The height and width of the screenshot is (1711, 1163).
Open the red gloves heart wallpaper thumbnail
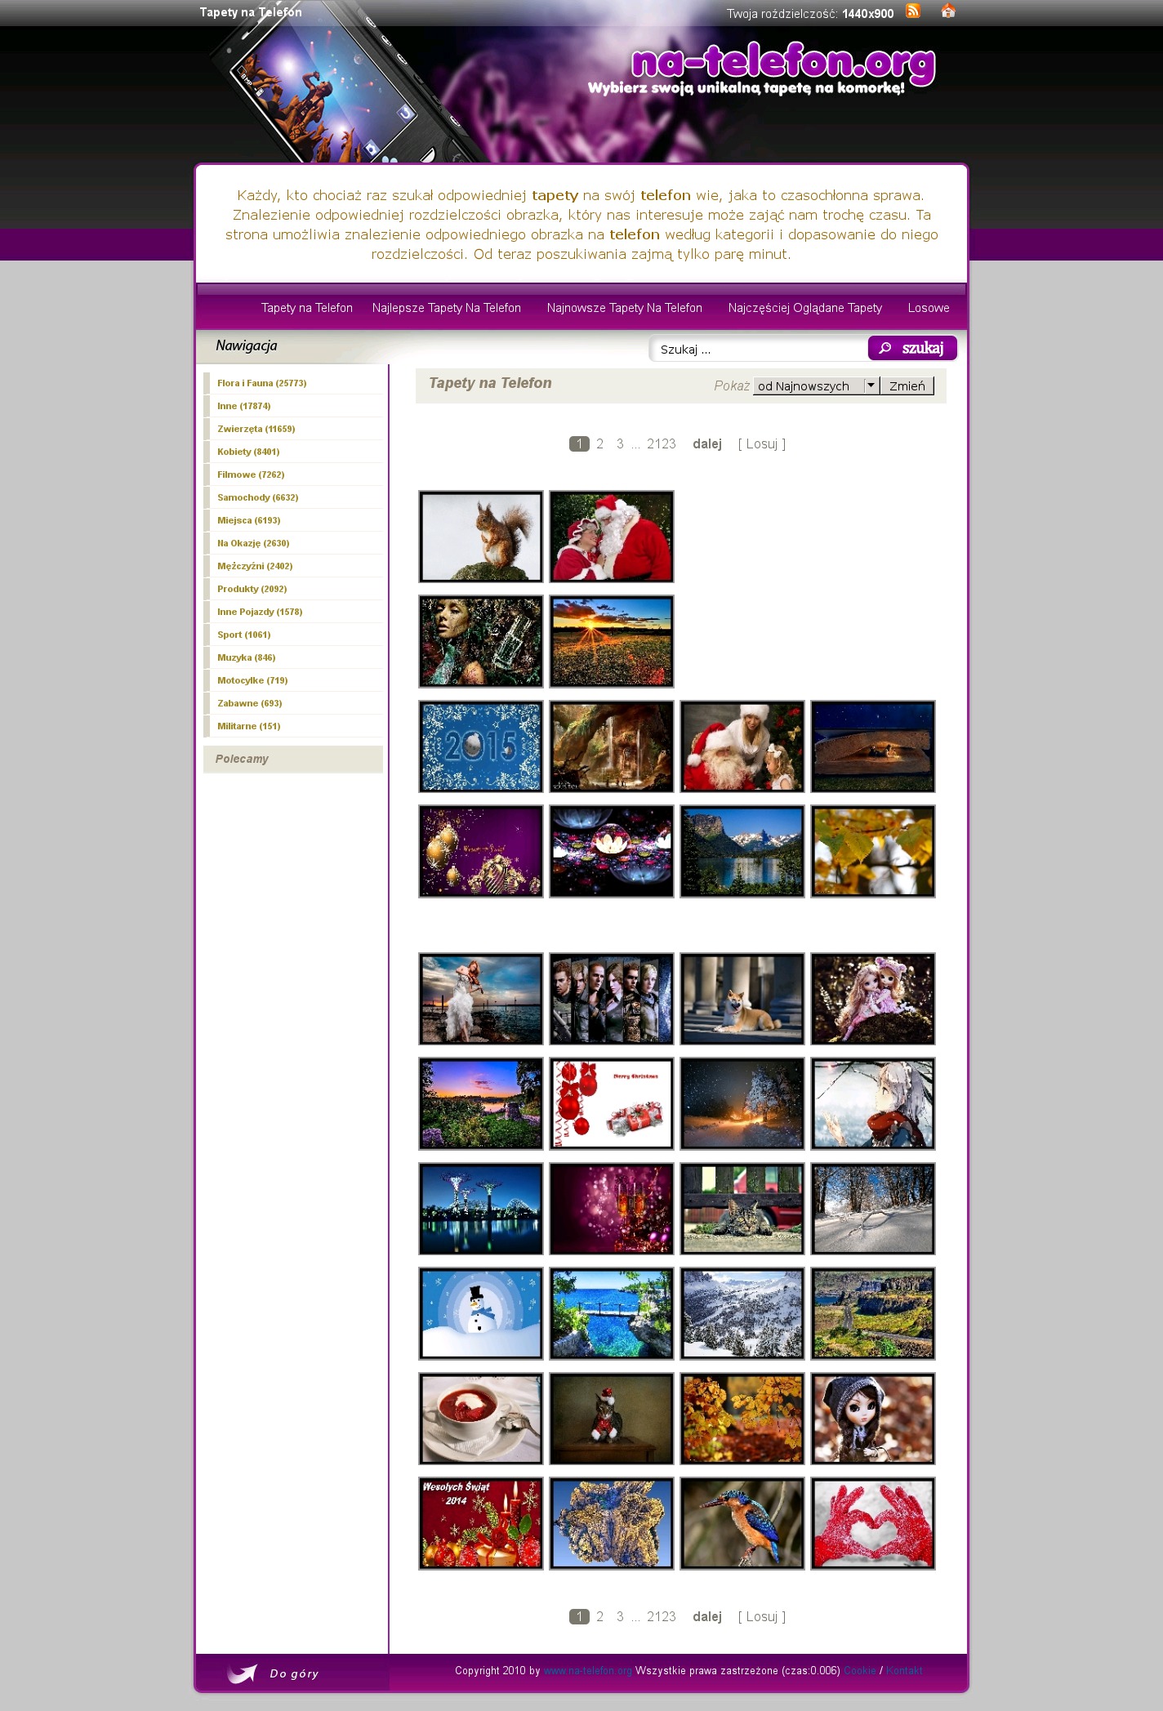tap(872, 1523)
